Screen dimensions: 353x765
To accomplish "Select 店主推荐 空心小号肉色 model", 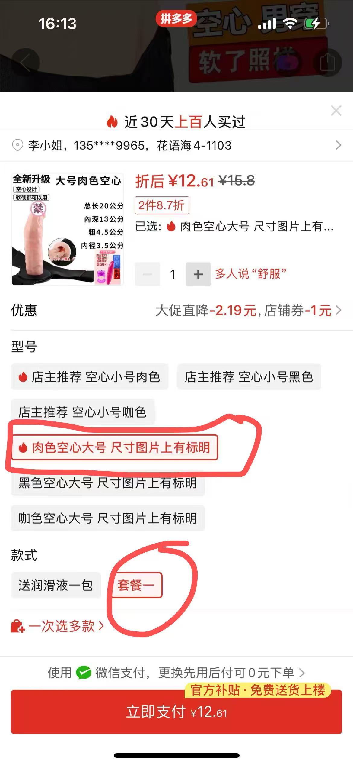I will (89, 377).
